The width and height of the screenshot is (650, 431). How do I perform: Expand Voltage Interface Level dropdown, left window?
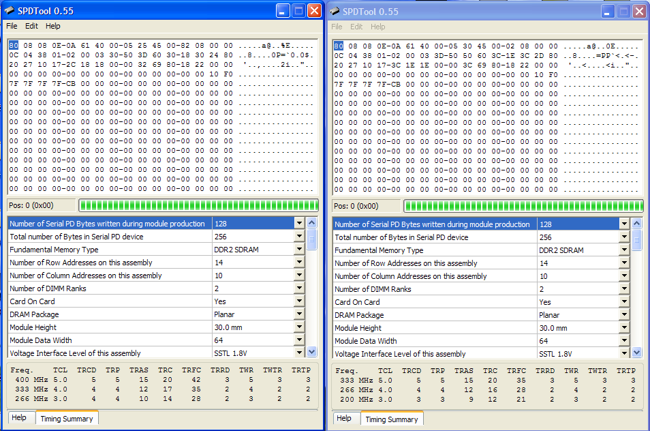coord(299,353)
